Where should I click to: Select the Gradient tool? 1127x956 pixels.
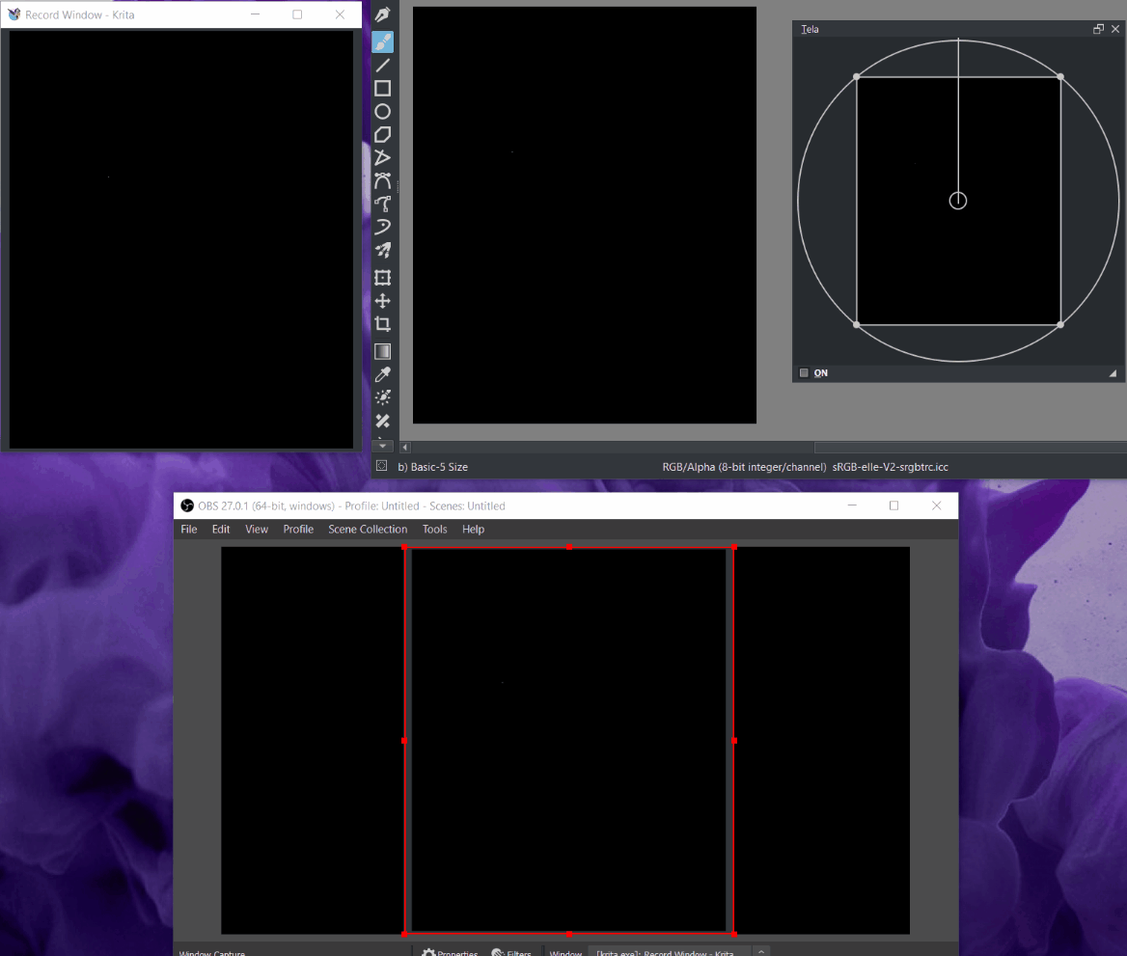[383, 352]
